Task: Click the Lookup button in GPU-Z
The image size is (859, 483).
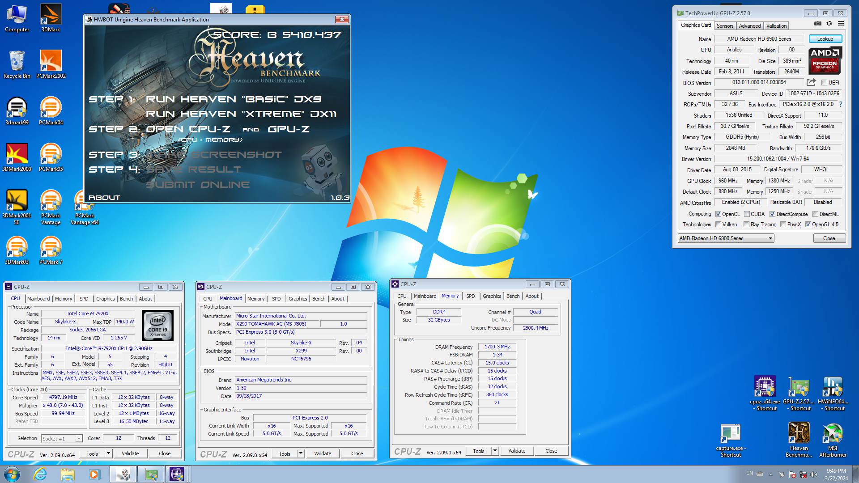Action: tap(825, 39)
